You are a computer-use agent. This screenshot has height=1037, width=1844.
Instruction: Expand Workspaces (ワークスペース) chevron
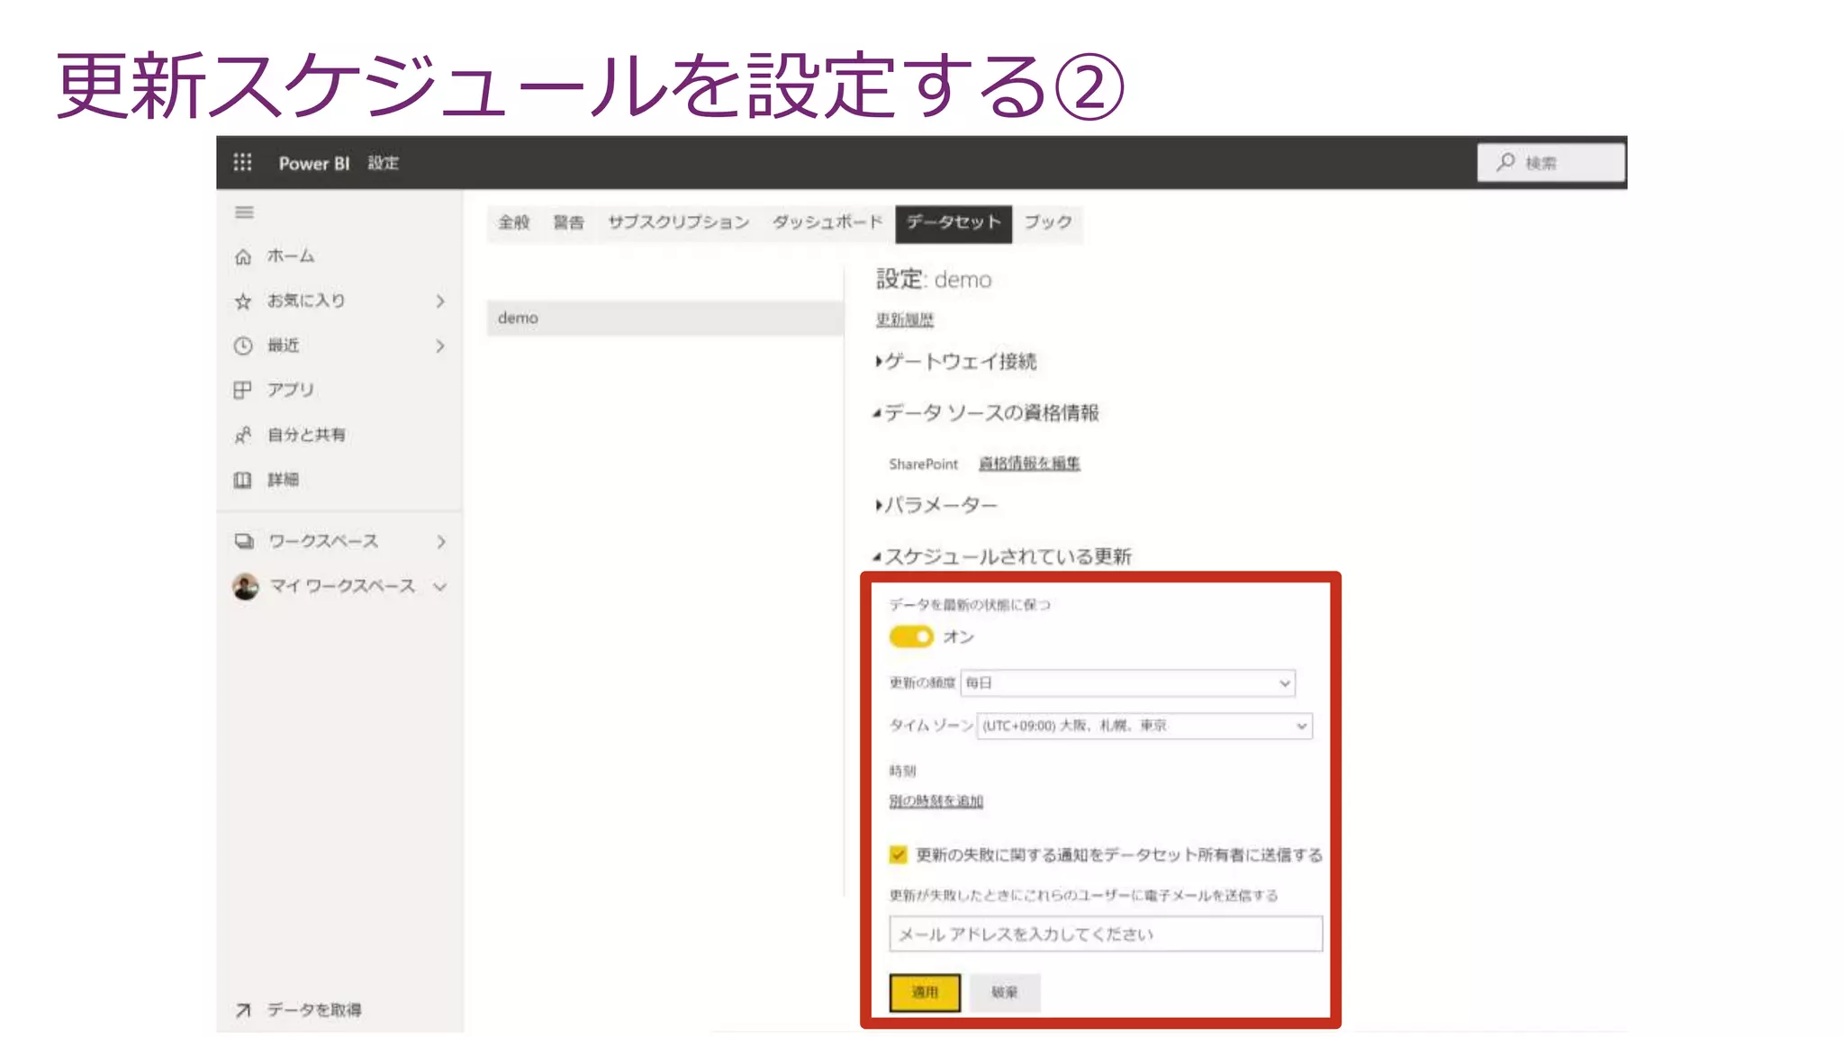coord(441,541)
